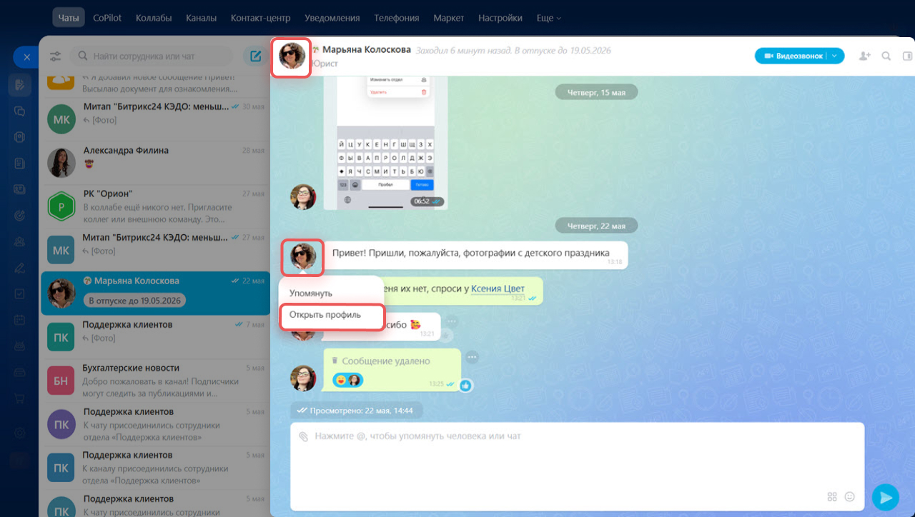
Task: Open the calendar icon in the left sidebar
Action: (20, 320)
